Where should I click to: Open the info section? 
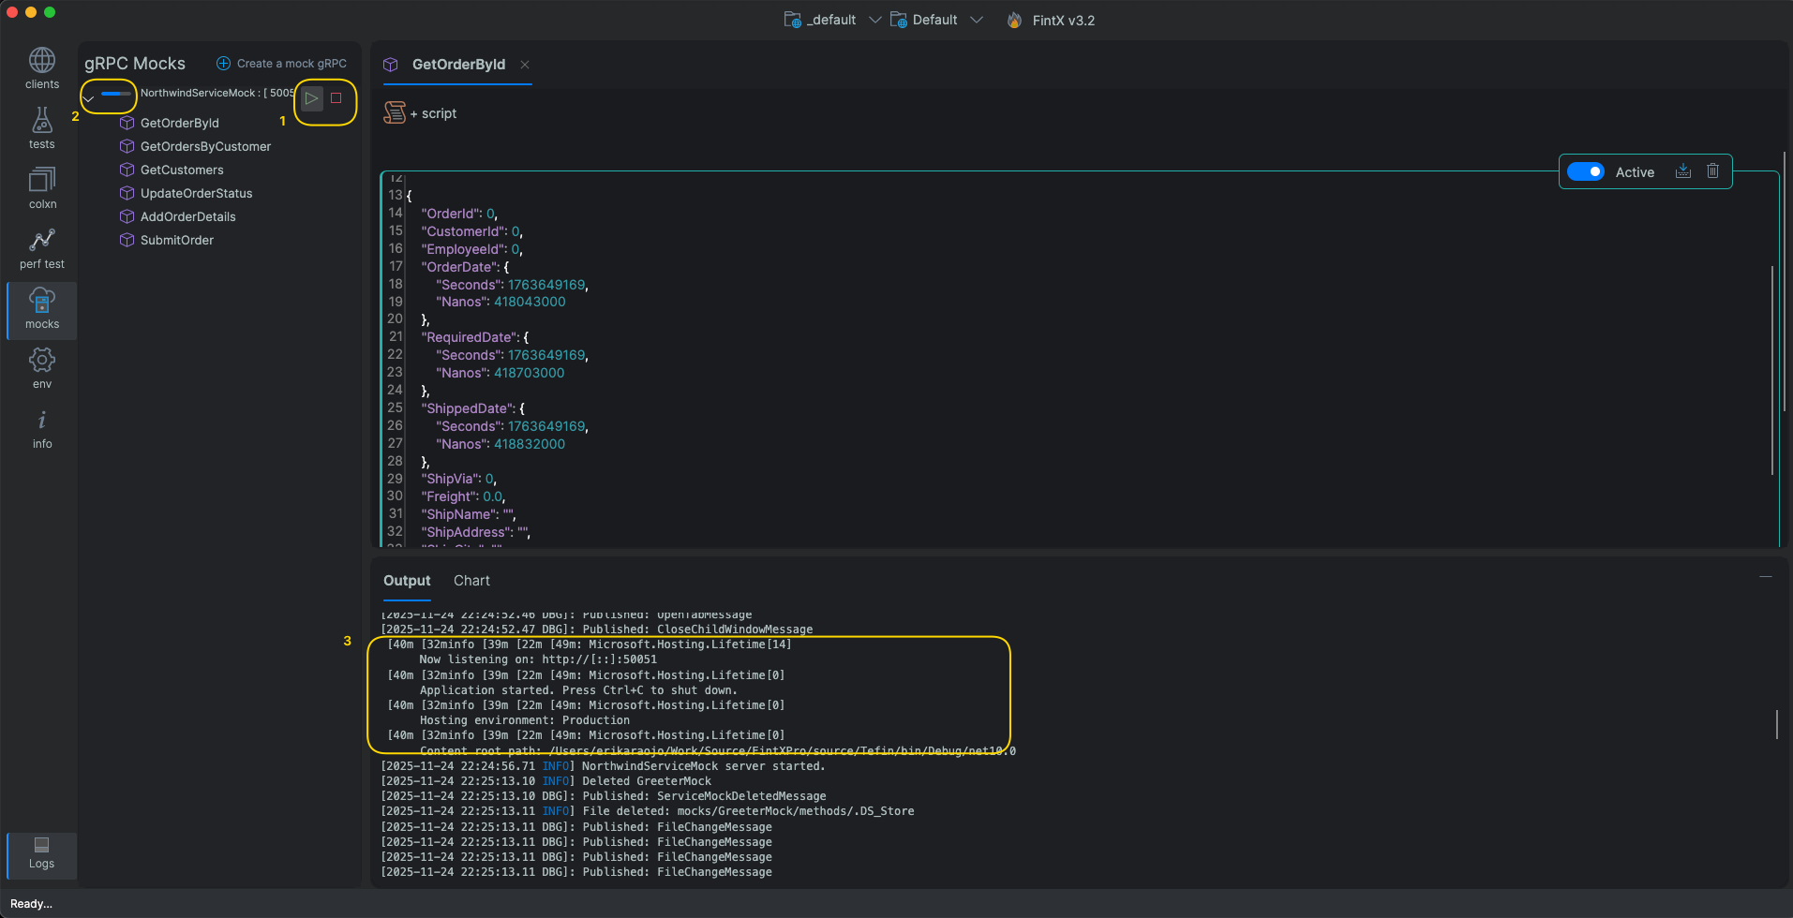(41, 428)
